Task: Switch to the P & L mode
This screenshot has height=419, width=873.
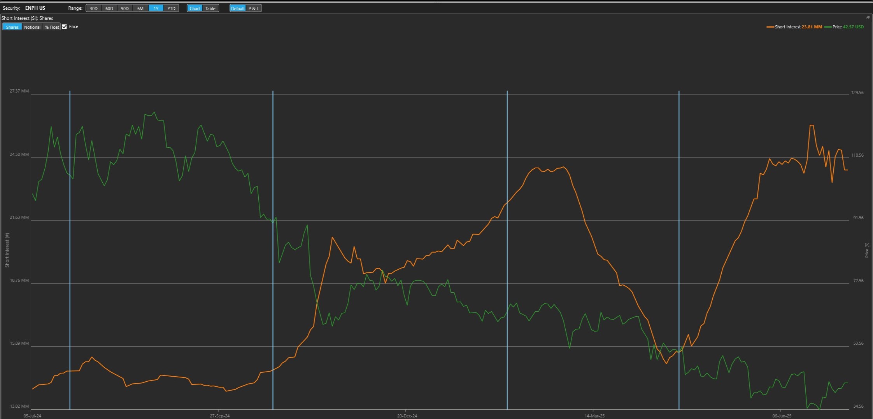Action: pos(254,8)
